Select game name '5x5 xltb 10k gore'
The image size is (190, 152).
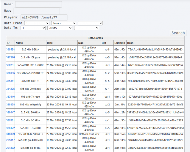pyautogui.click(x=31, y=57)
